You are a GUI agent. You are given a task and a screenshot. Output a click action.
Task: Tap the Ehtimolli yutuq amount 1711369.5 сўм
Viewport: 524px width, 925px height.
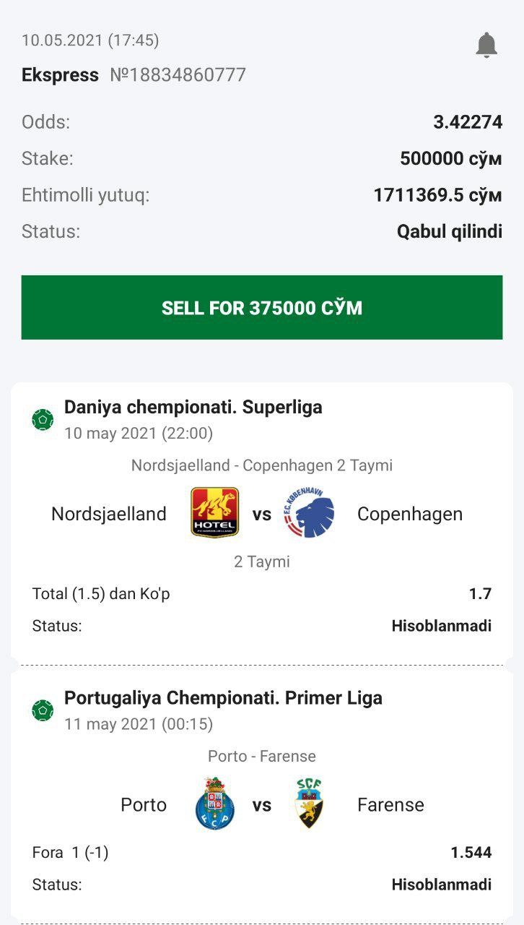click(x=437, y=195)
